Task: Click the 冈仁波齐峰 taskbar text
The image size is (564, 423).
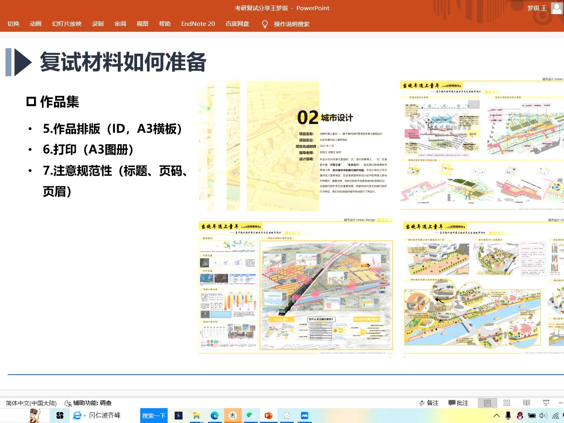Action: pos(105,416)
